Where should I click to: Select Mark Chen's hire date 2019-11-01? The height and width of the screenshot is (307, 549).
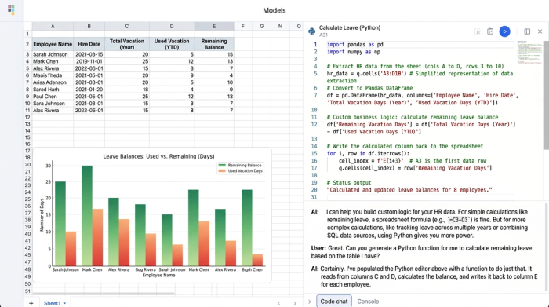[89, 61]
